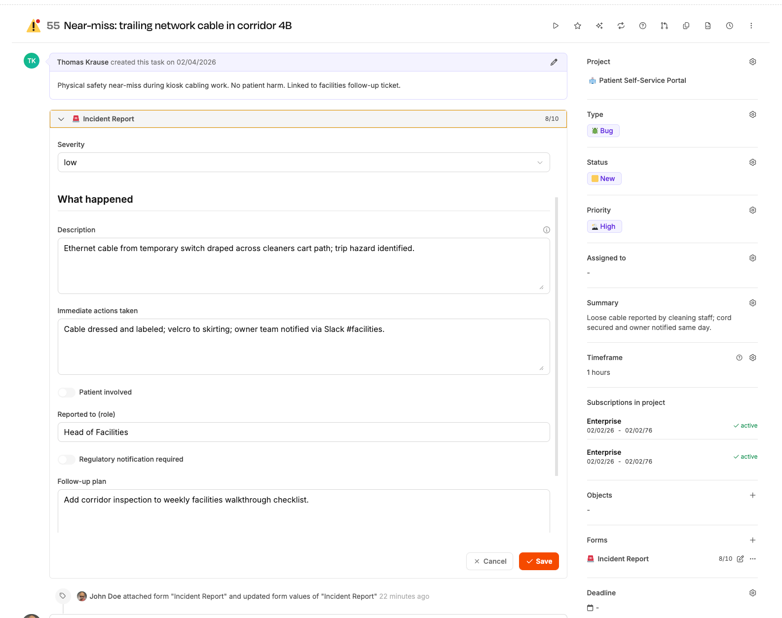782x618 pixels.
Task: Cancel the form edits
Action: pos(489,561)
